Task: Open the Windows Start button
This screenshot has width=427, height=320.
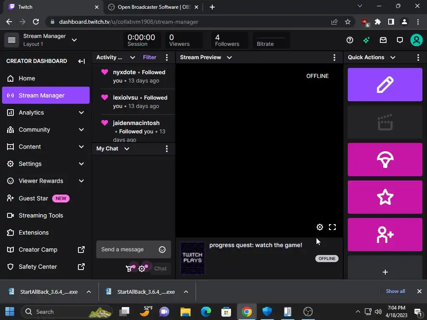Action: [x=10, y=312]
